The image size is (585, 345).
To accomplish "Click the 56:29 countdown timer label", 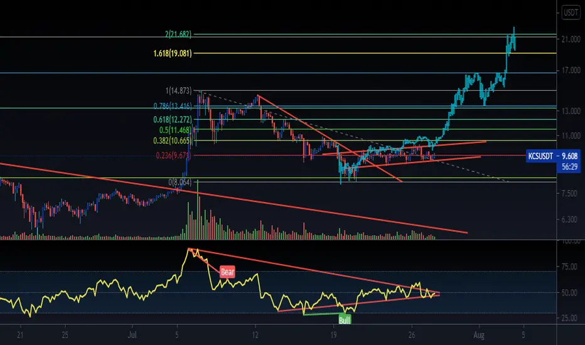I will (570, 167).
